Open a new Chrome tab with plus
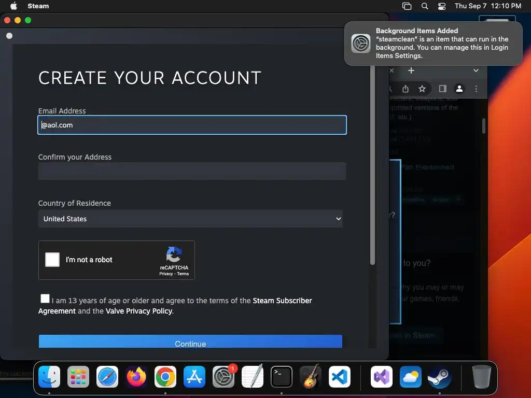This screenshot has width=531, height=398. tap(411, 70)
